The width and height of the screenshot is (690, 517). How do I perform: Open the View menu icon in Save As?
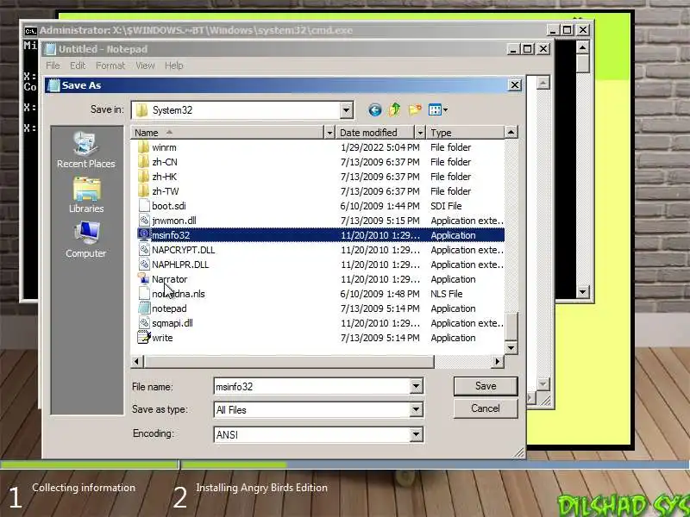pos(438,109)
